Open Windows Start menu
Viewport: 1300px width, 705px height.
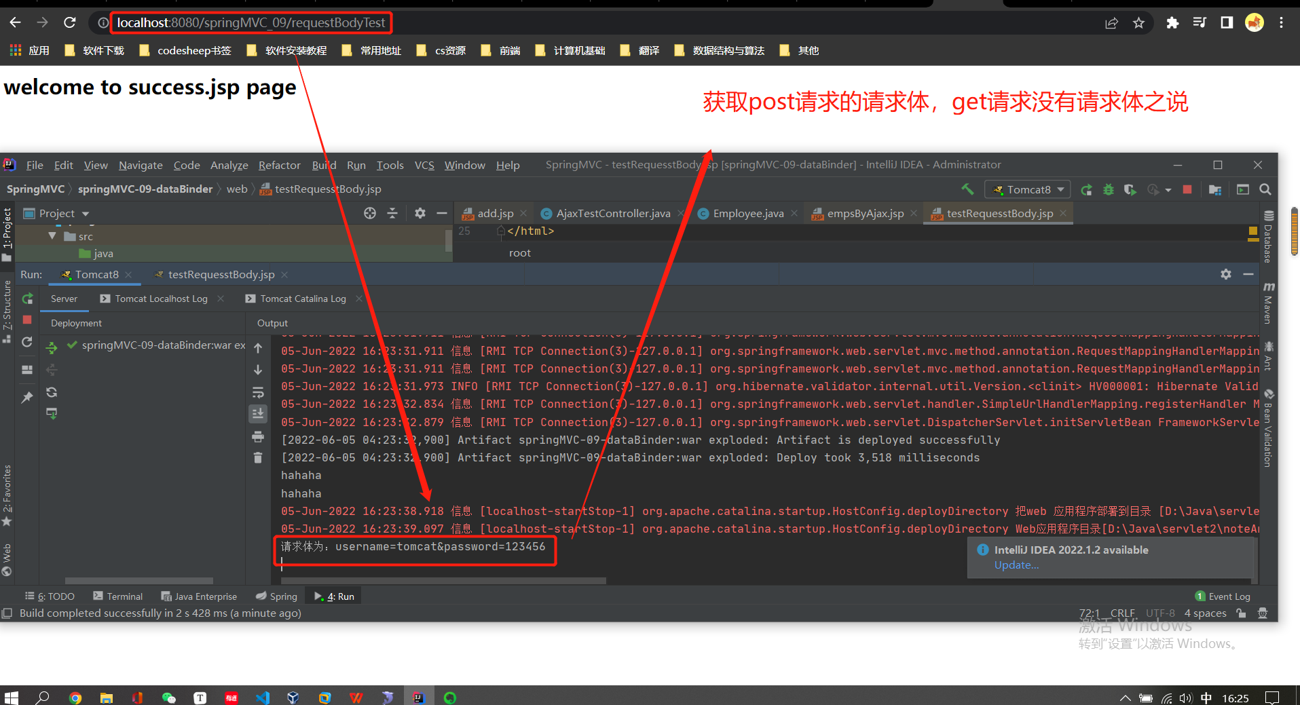12,697
